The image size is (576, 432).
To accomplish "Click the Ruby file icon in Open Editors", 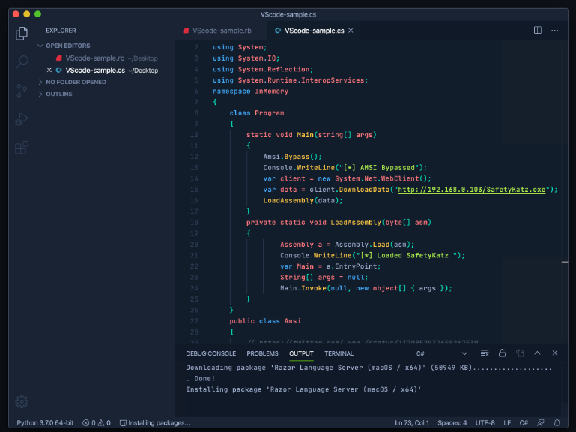I will 58,58.
